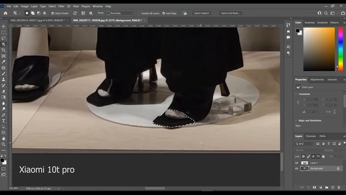
Task: Collapse Align and Distribute section
Action: 296,120
